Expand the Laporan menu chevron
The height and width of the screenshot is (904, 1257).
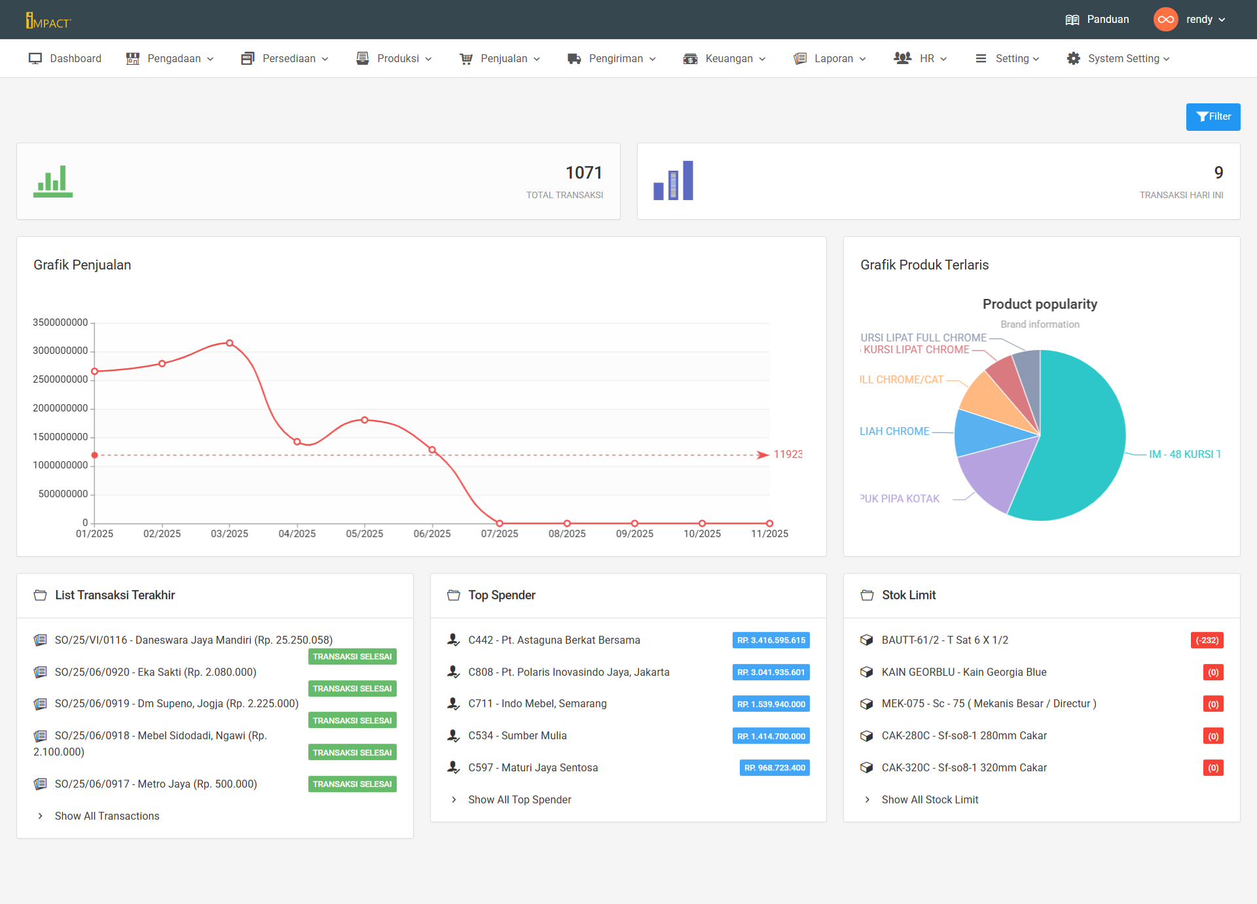863,59
